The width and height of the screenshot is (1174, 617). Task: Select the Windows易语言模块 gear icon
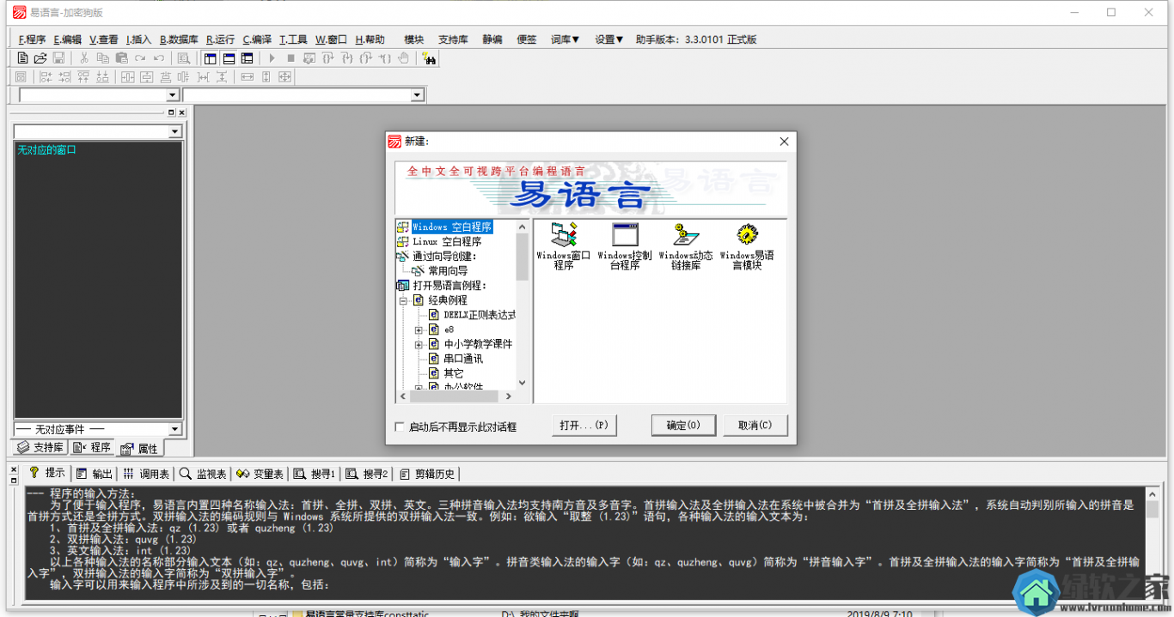tap(747, 235)
